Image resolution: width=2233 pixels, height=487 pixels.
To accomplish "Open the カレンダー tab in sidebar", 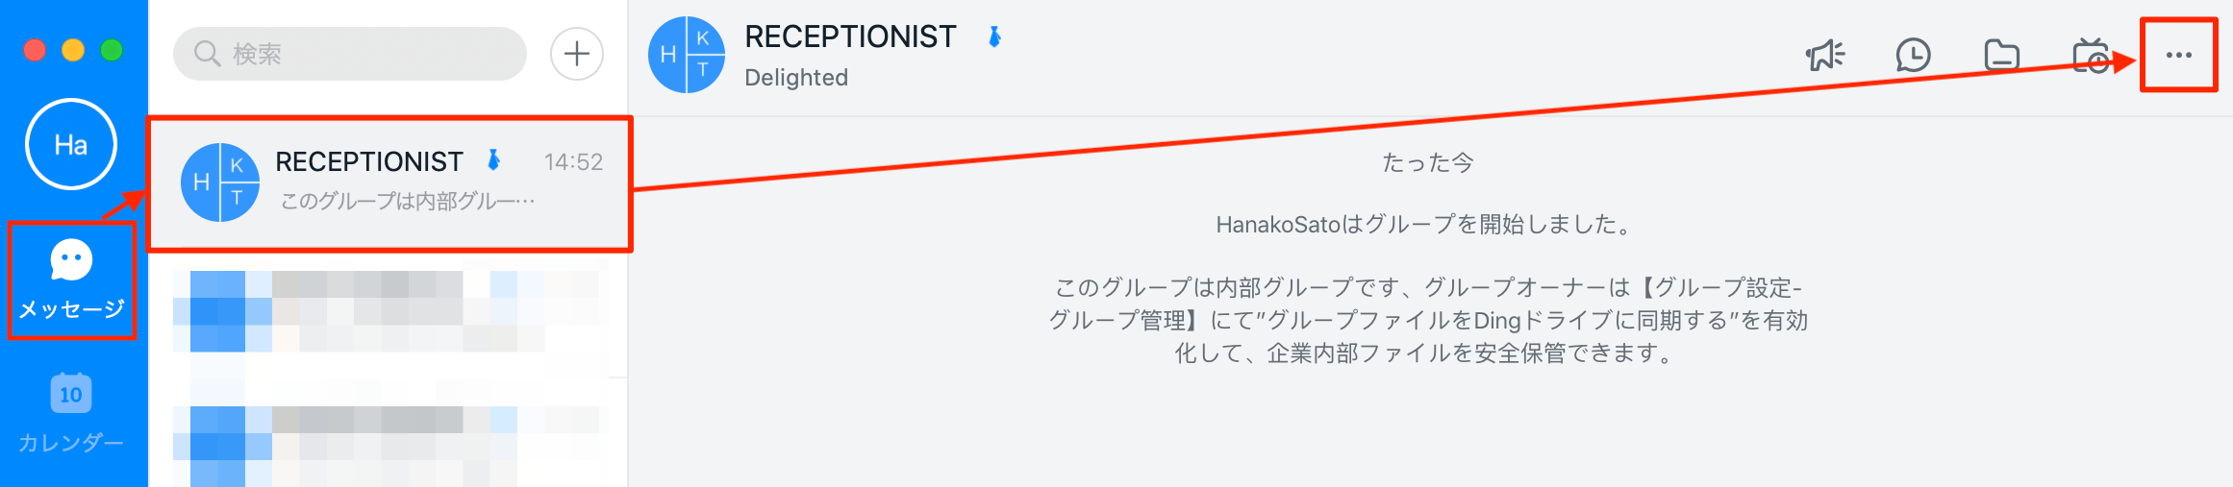I will click(71, 413).
